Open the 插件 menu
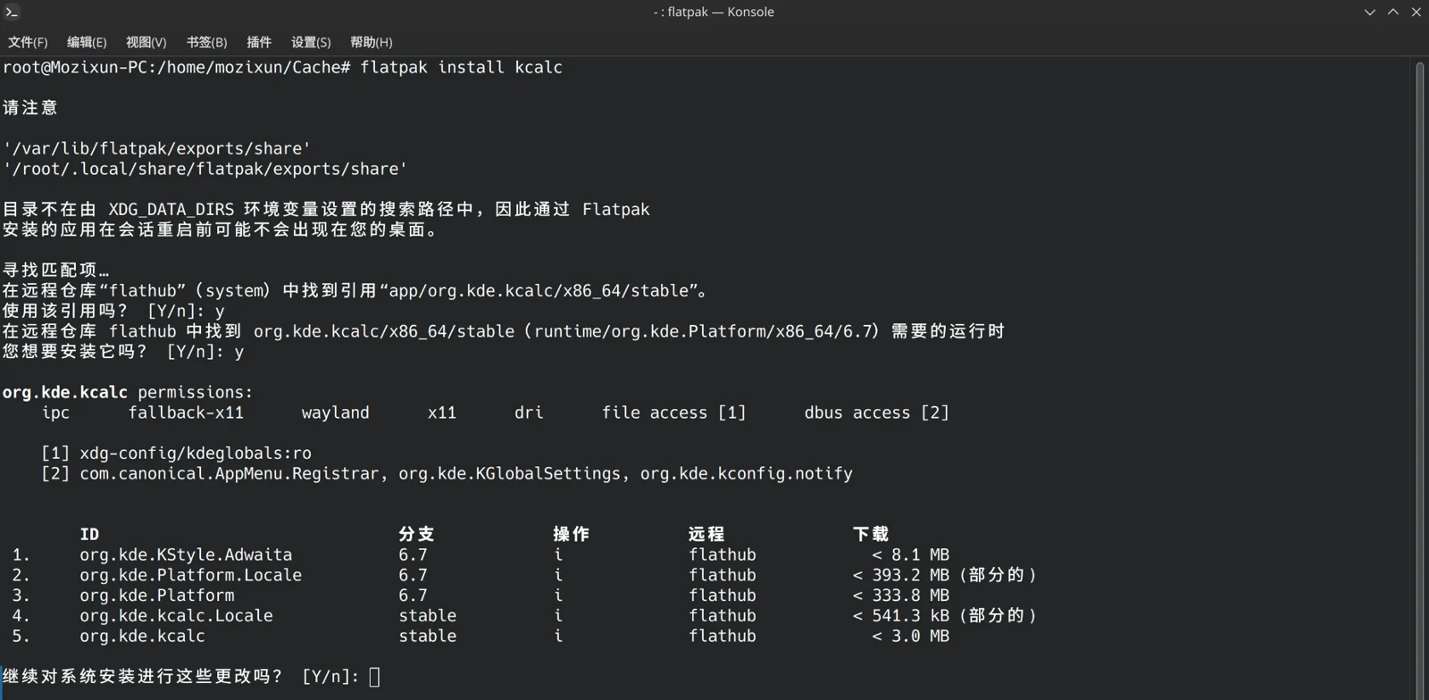The height and width of the screenshot is (700, 1429). [259, 42]
